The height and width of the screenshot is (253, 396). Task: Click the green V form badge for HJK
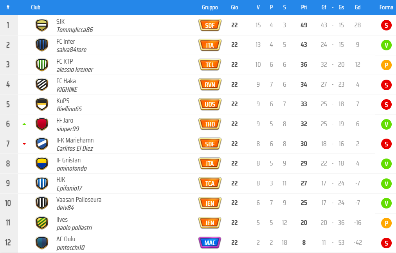[386, 184]
